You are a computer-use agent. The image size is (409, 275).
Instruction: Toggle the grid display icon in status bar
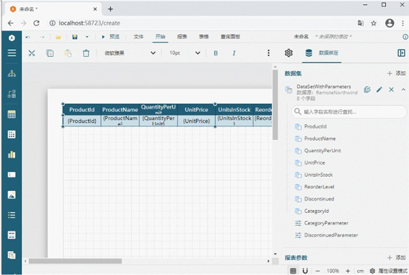293,270
